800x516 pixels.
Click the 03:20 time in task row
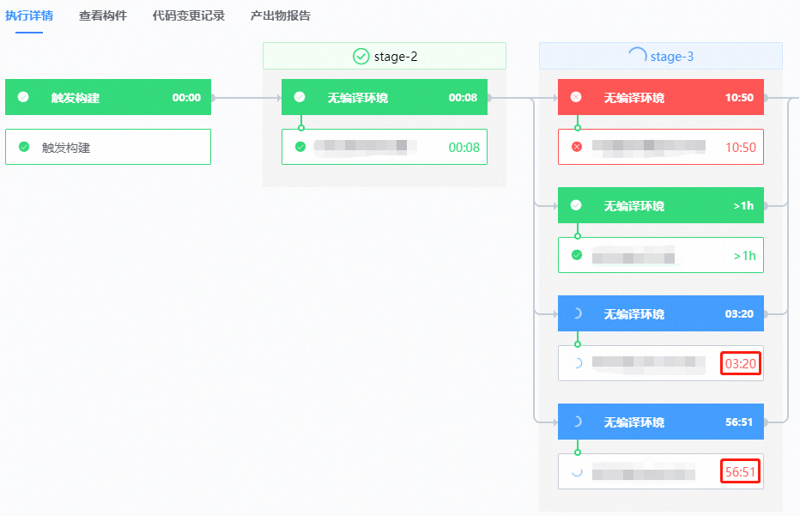click(741, 363)
